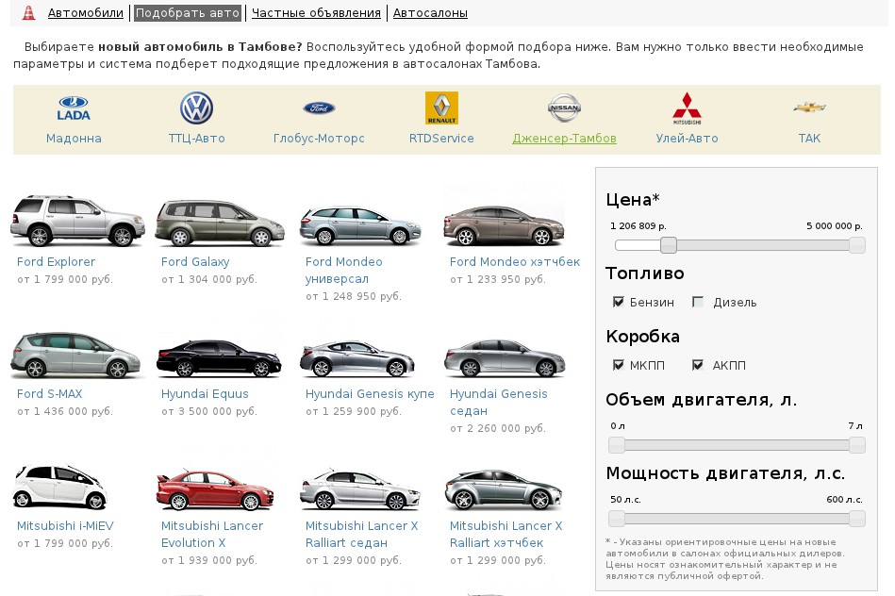Click the price text 'от 3 500 000 руб.'
The width and height of the screenshot is (895, 596).
point(209,411)
